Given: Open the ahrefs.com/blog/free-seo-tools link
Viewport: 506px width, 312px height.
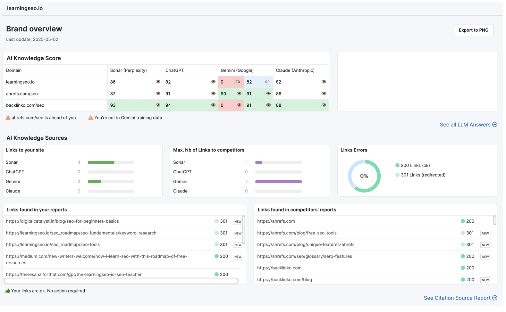Looking at the screenshot, I should click(297, 233).
